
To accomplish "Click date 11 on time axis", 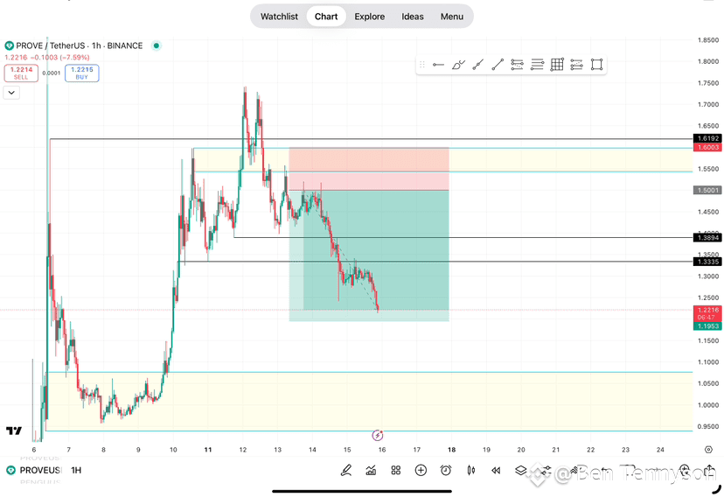I will click(208, 450).
